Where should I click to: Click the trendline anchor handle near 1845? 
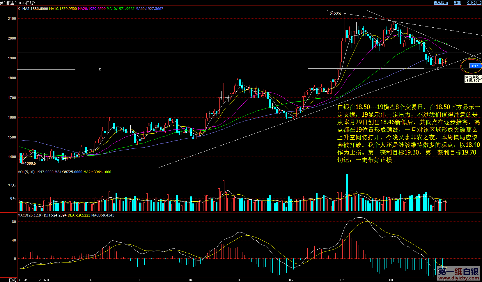point(438,69)
